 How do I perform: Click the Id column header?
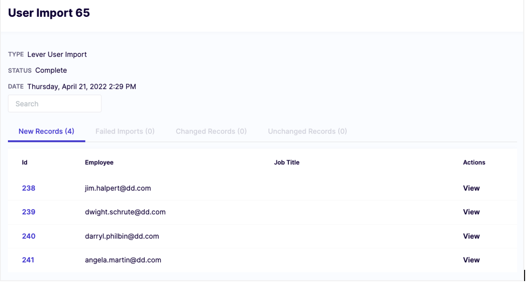pos(25,162)
